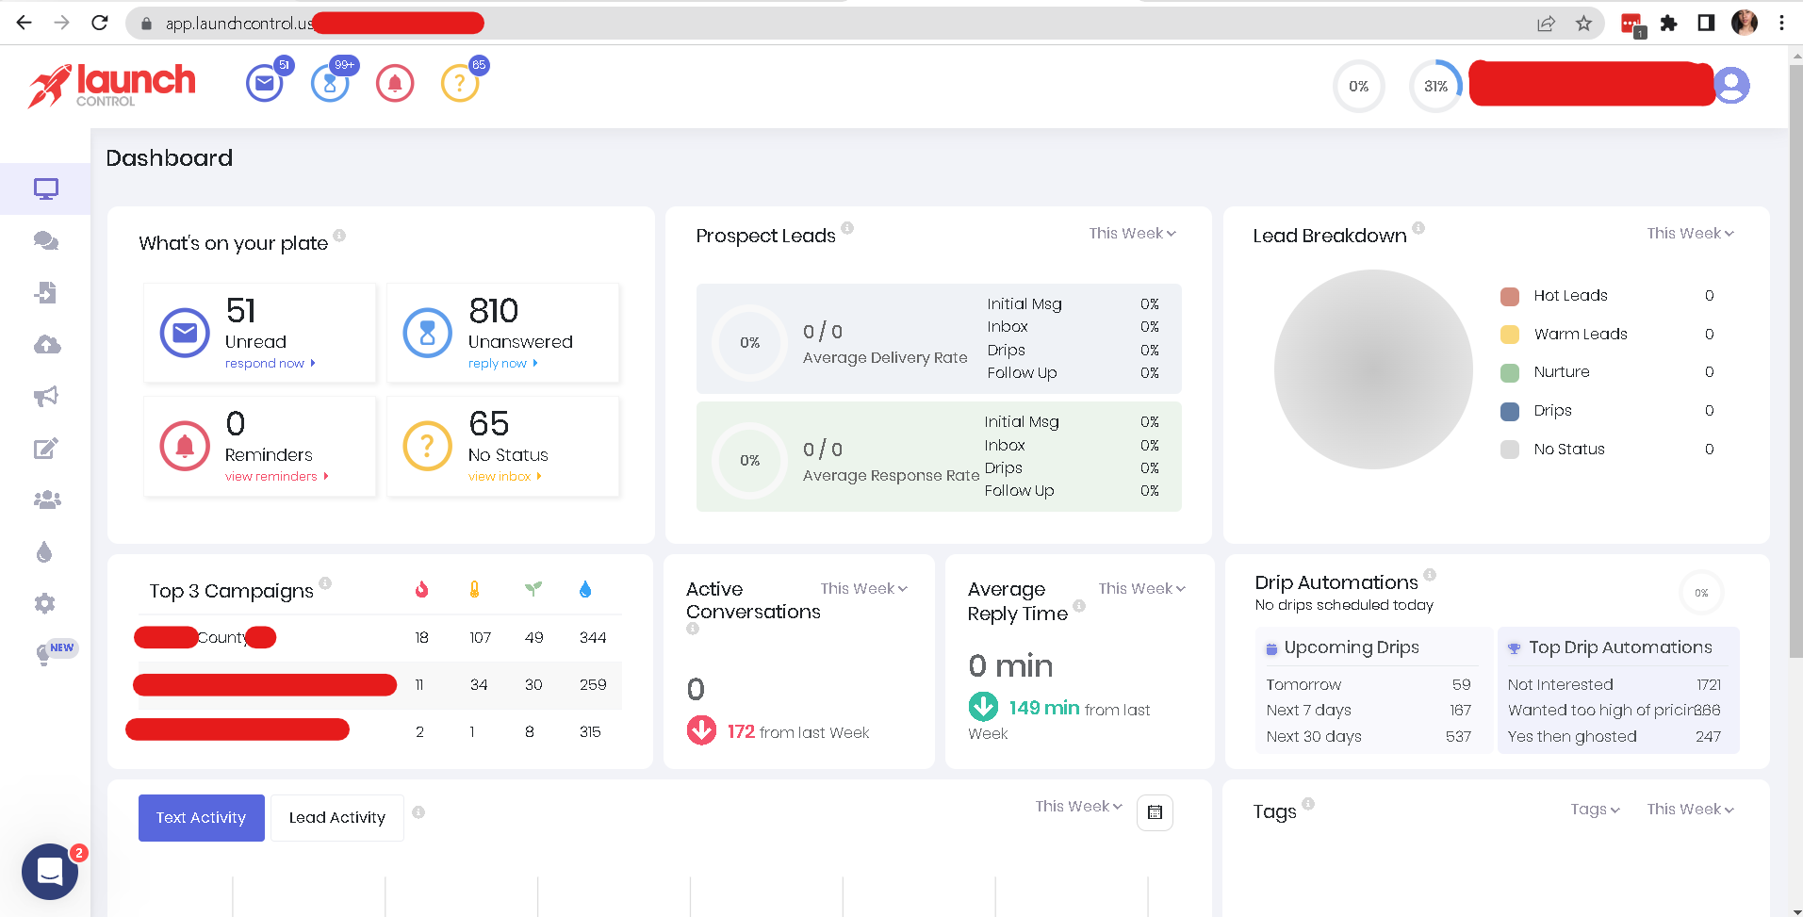
Task: Click the Launch Control rocket logo
Action: (112, 86)
